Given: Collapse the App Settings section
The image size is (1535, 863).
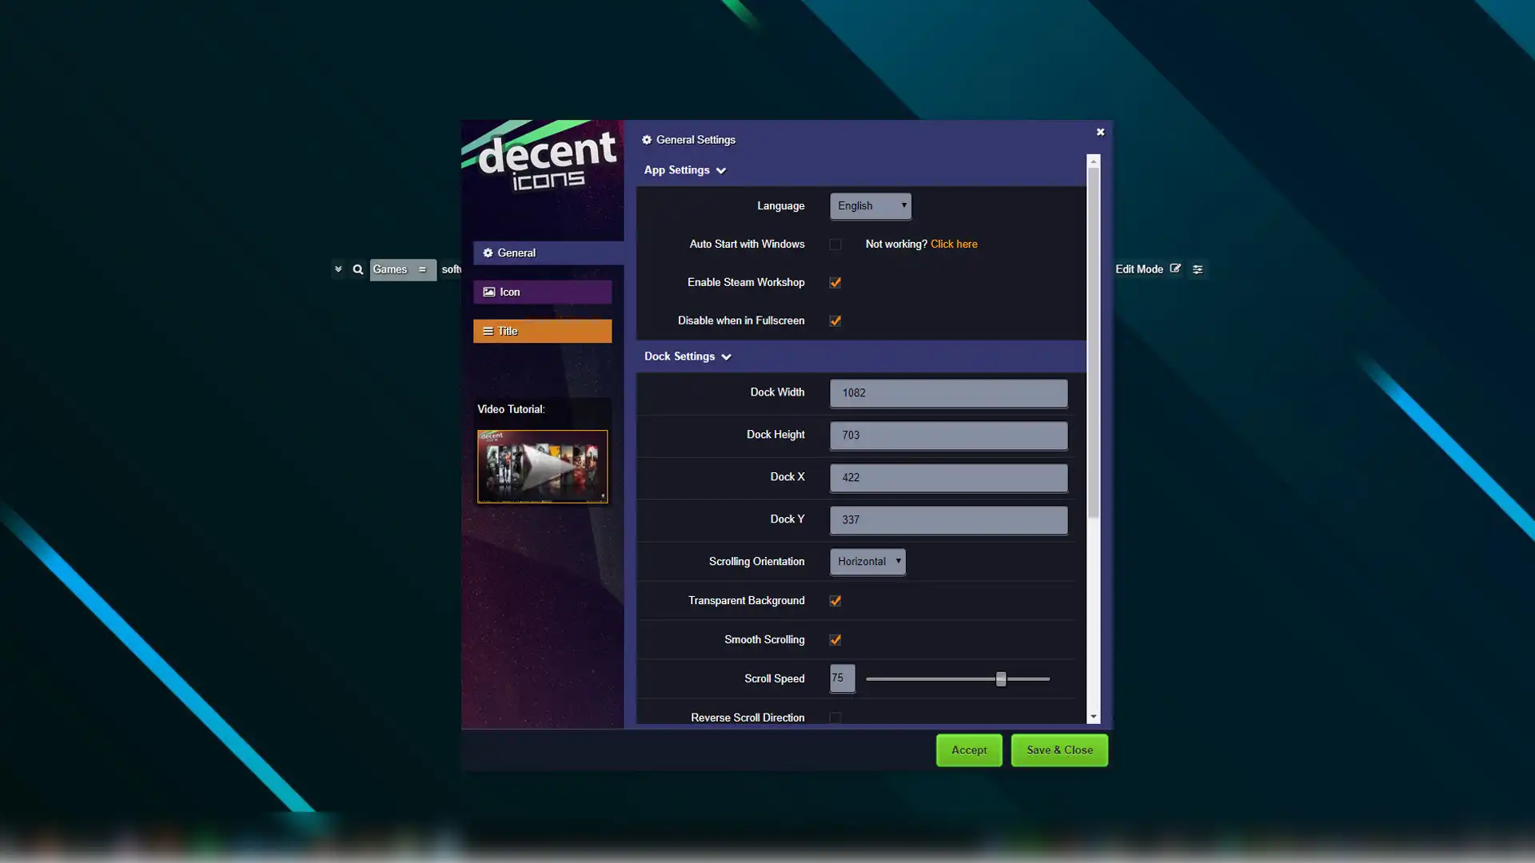Looking at the screenshot, I should pyautogui.click(x=721, y=170).
